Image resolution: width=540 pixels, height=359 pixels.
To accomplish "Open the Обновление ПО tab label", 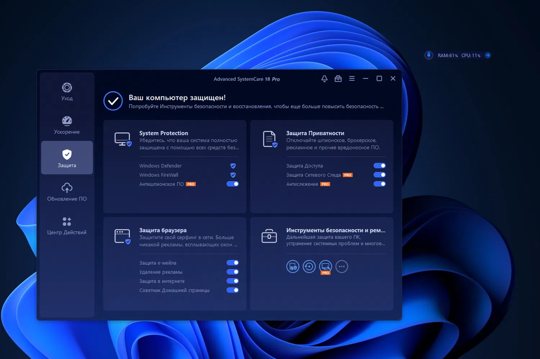I will [x=67, y=199].
